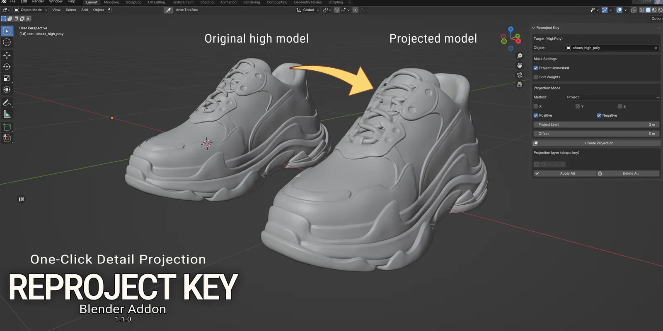Click the AnimToolBox eyedropper icon
The image size is (663, 331).
click(x=168, y=10)
